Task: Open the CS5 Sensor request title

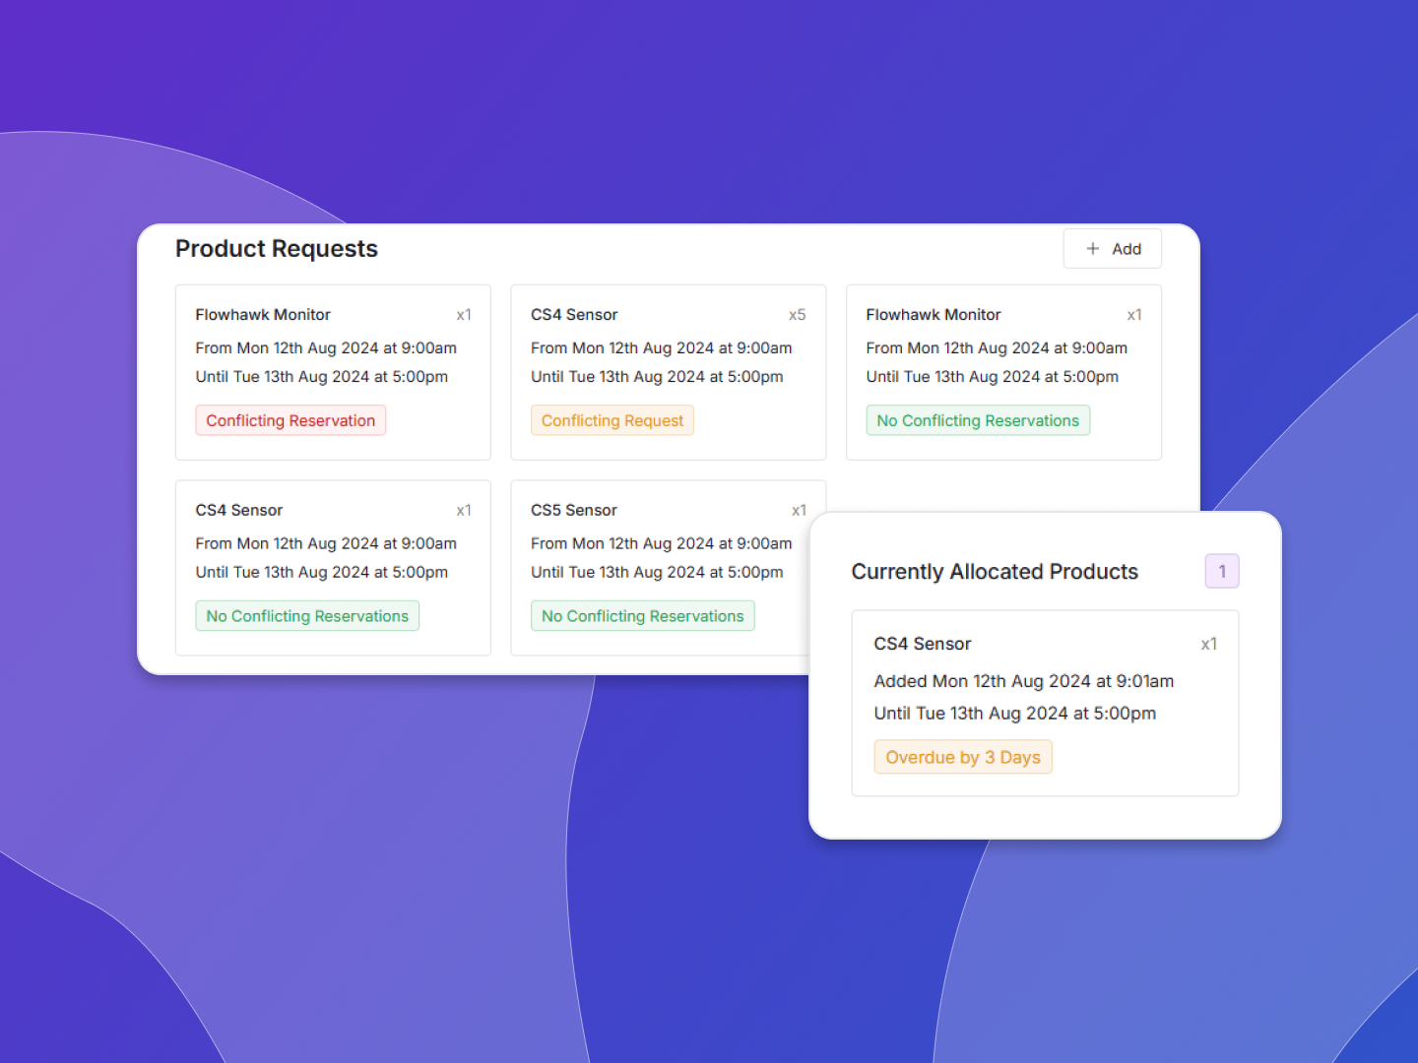Action: [x=573, y=510]
